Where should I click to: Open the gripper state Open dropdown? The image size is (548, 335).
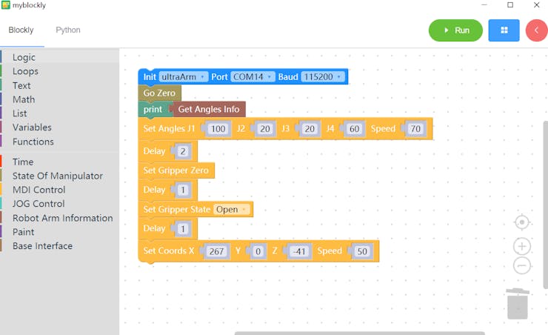click(x=232, y=210)
